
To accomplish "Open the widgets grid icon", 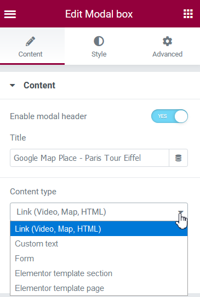I will 188,14.
